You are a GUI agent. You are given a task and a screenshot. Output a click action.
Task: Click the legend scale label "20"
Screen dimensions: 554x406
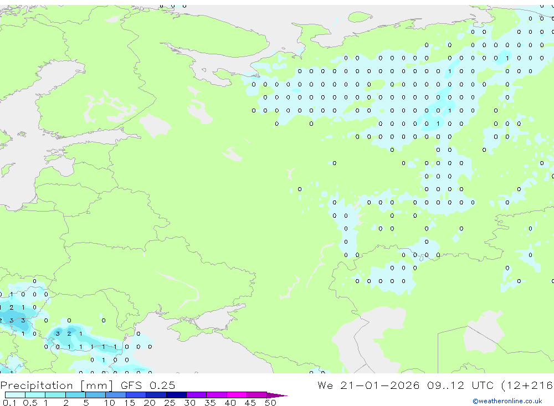coord(150,403)
